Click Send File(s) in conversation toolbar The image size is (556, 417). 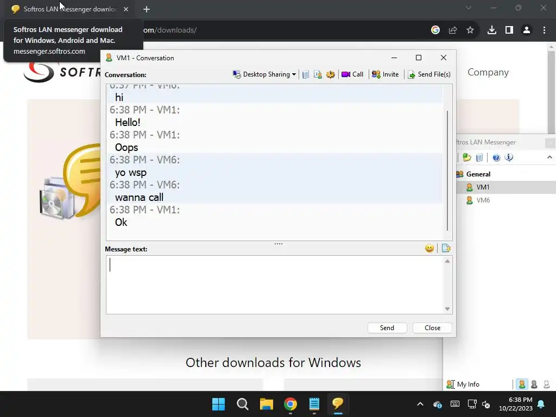point(429,74)
